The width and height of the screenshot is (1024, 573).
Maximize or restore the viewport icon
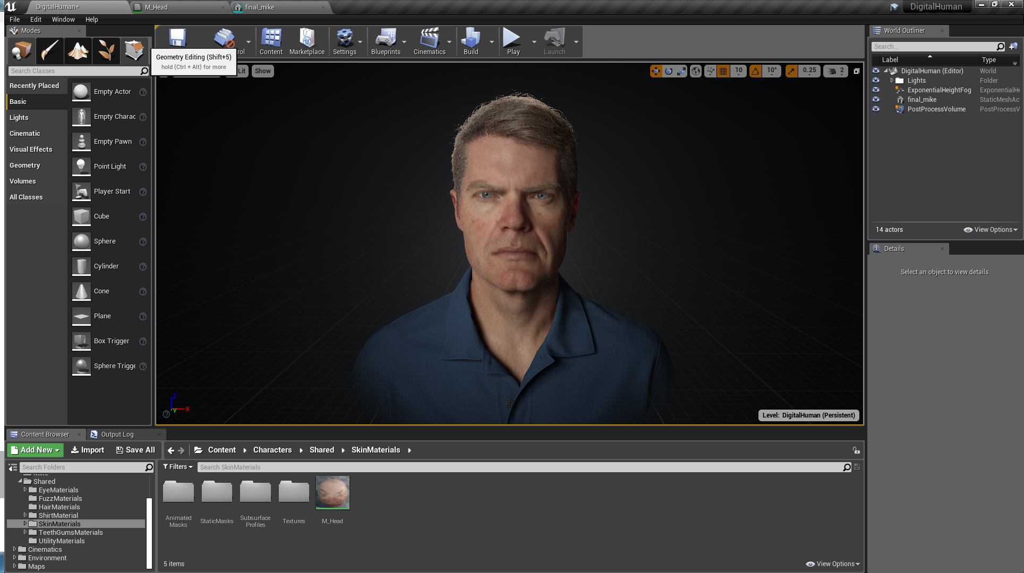click(x=857, y=71)
